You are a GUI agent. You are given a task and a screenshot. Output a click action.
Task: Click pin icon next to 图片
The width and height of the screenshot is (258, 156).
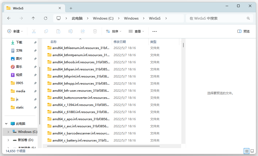point(35,59)
